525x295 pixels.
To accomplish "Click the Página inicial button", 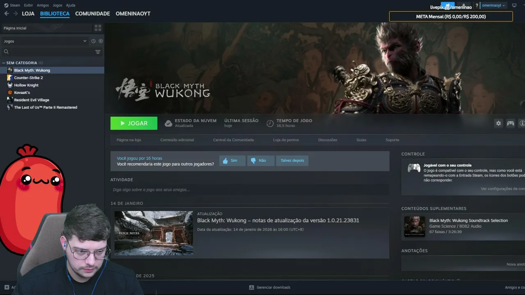I will pyautogui.click(x=46, y=28).
